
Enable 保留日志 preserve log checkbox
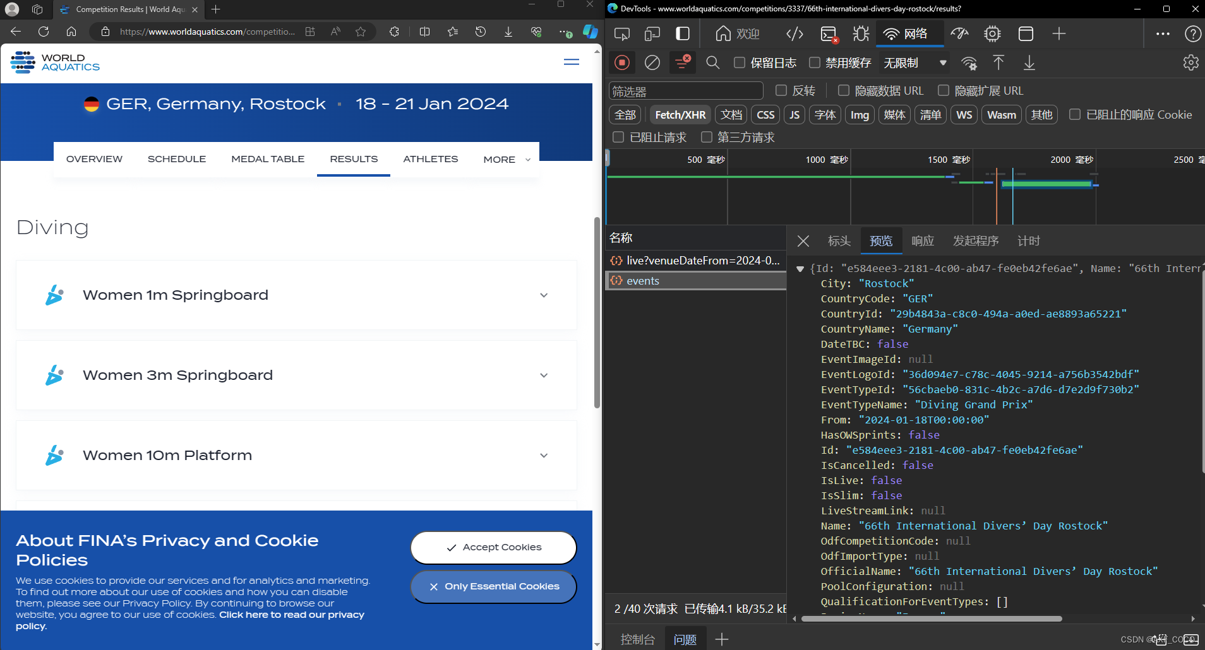[x=740, y=62]
